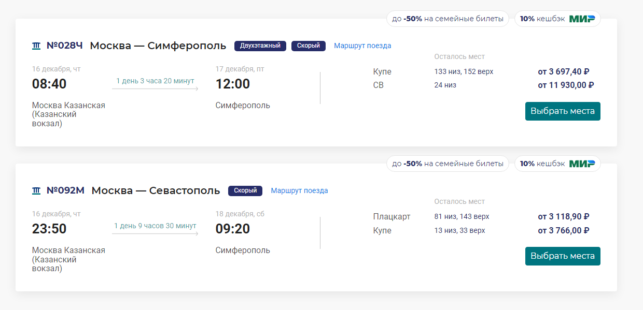Click the Двухэтажный tag
643x310 pixels.
click(260, 46)
